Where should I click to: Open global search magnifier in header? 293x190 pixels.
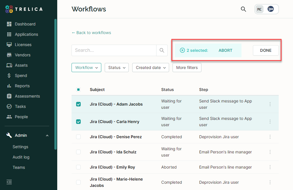tap(243, 9)
